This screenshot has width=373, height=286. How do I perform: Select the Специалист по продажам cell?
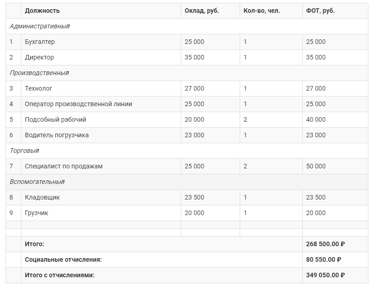click(101, 167)
